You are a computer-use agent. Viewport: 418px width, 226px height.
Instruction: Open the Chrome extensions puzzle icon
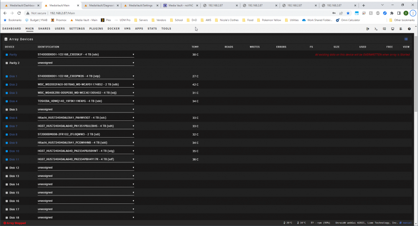(x=392, y=13)
